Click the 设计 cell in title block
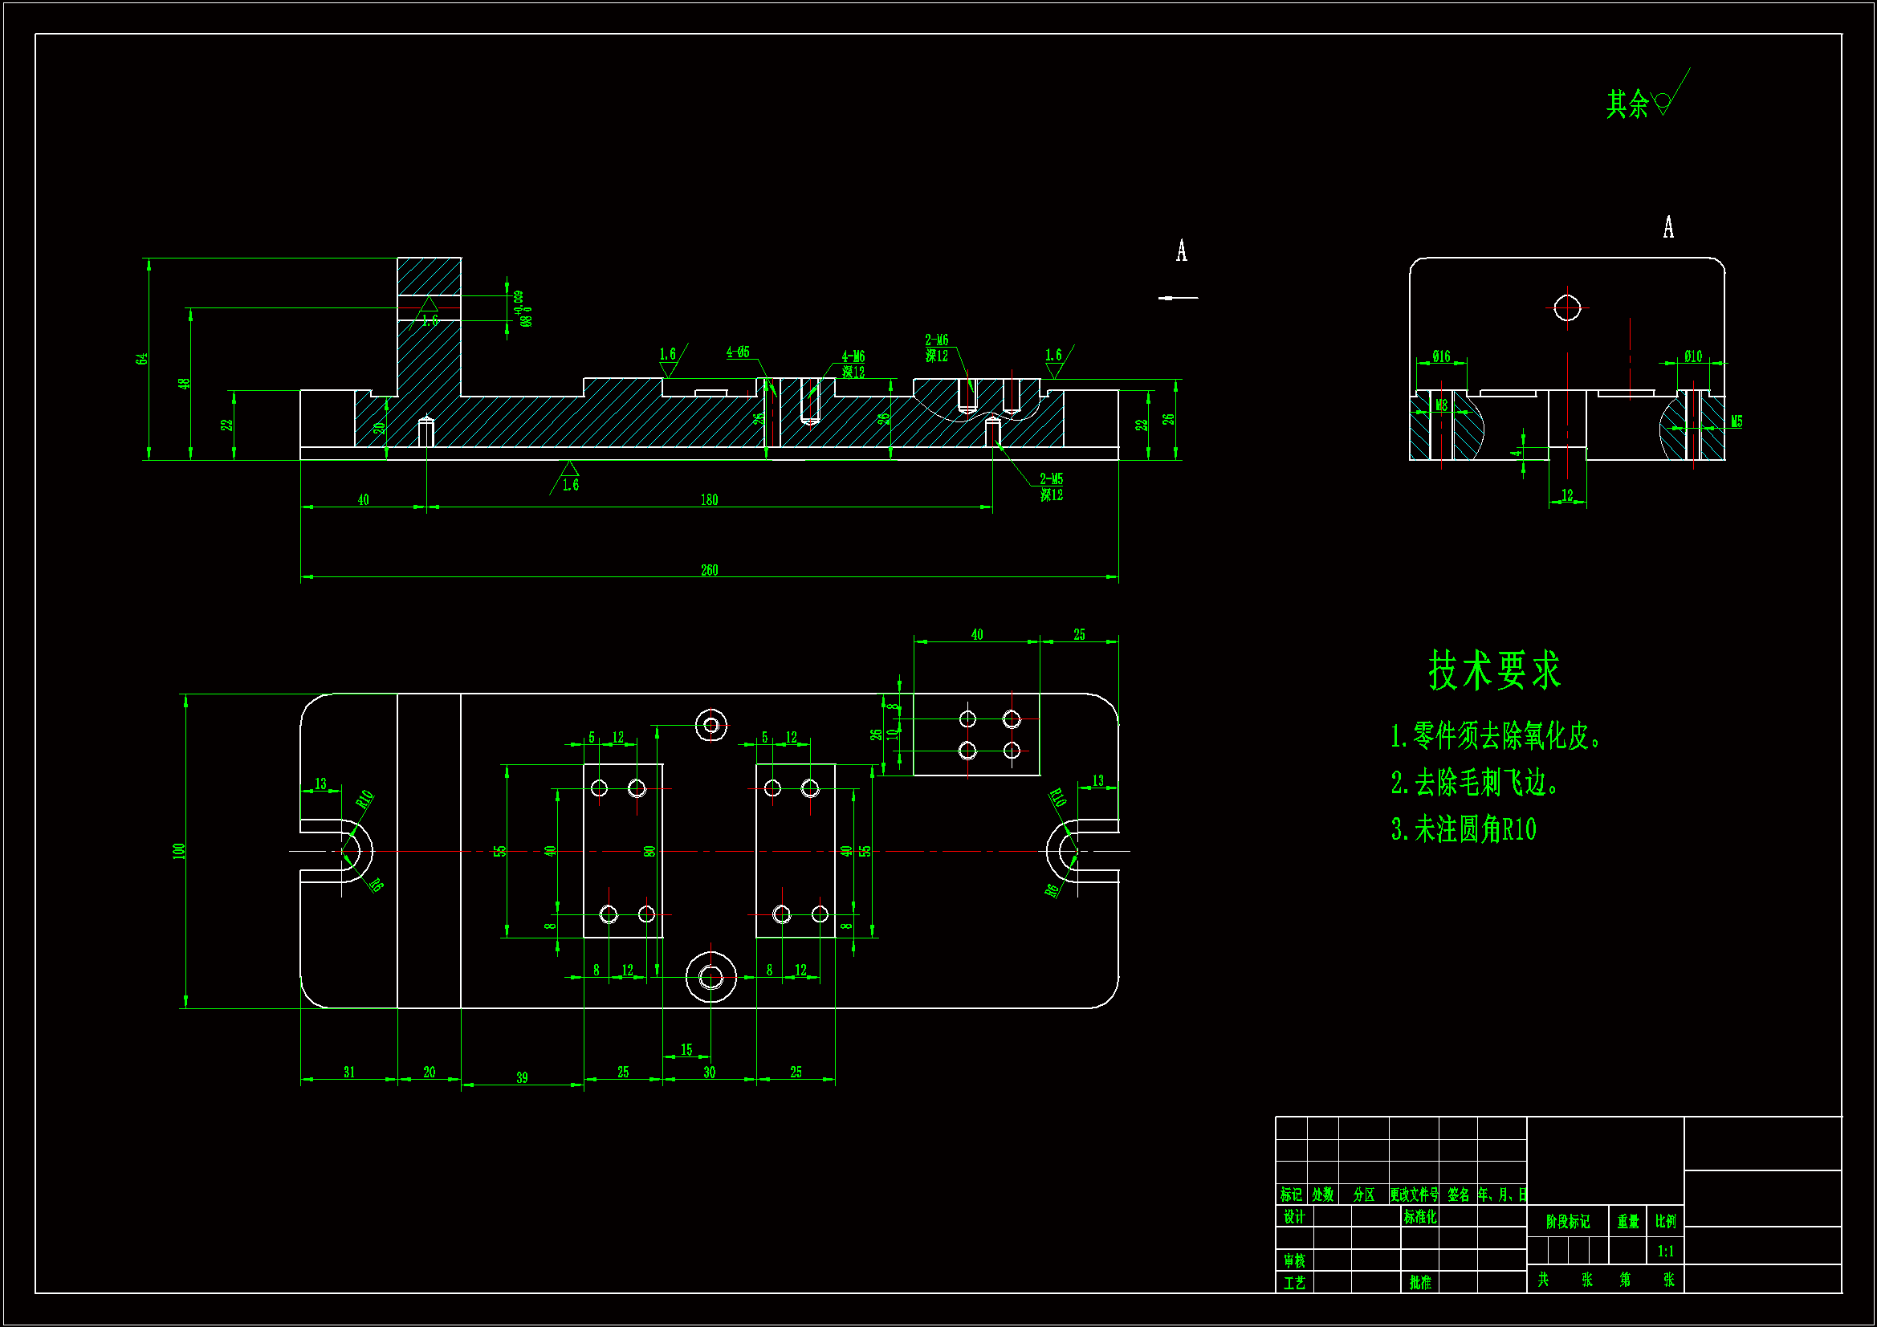This screenshot has height=1327, width=1877. [x=1293, y=1217]
